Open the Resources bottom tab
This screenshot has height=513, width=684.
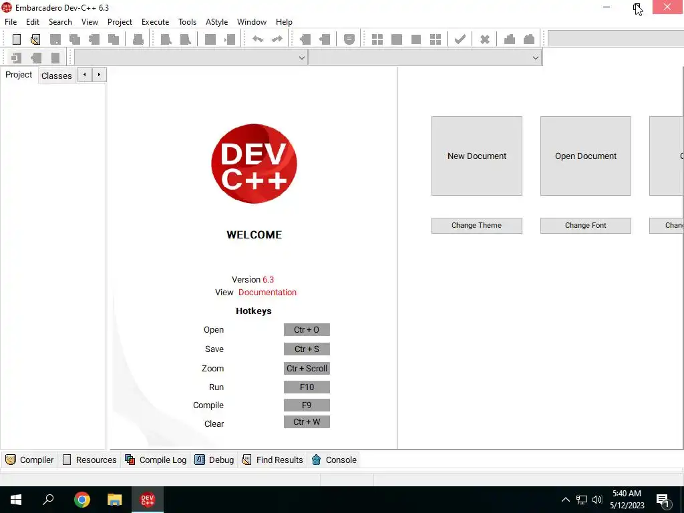coord(90,460)
